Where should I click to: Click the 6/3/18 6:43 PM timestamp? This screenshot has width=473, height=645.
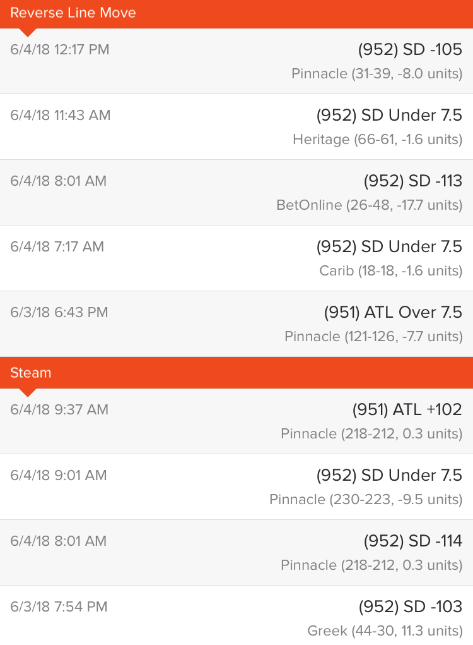pos(59,313)
